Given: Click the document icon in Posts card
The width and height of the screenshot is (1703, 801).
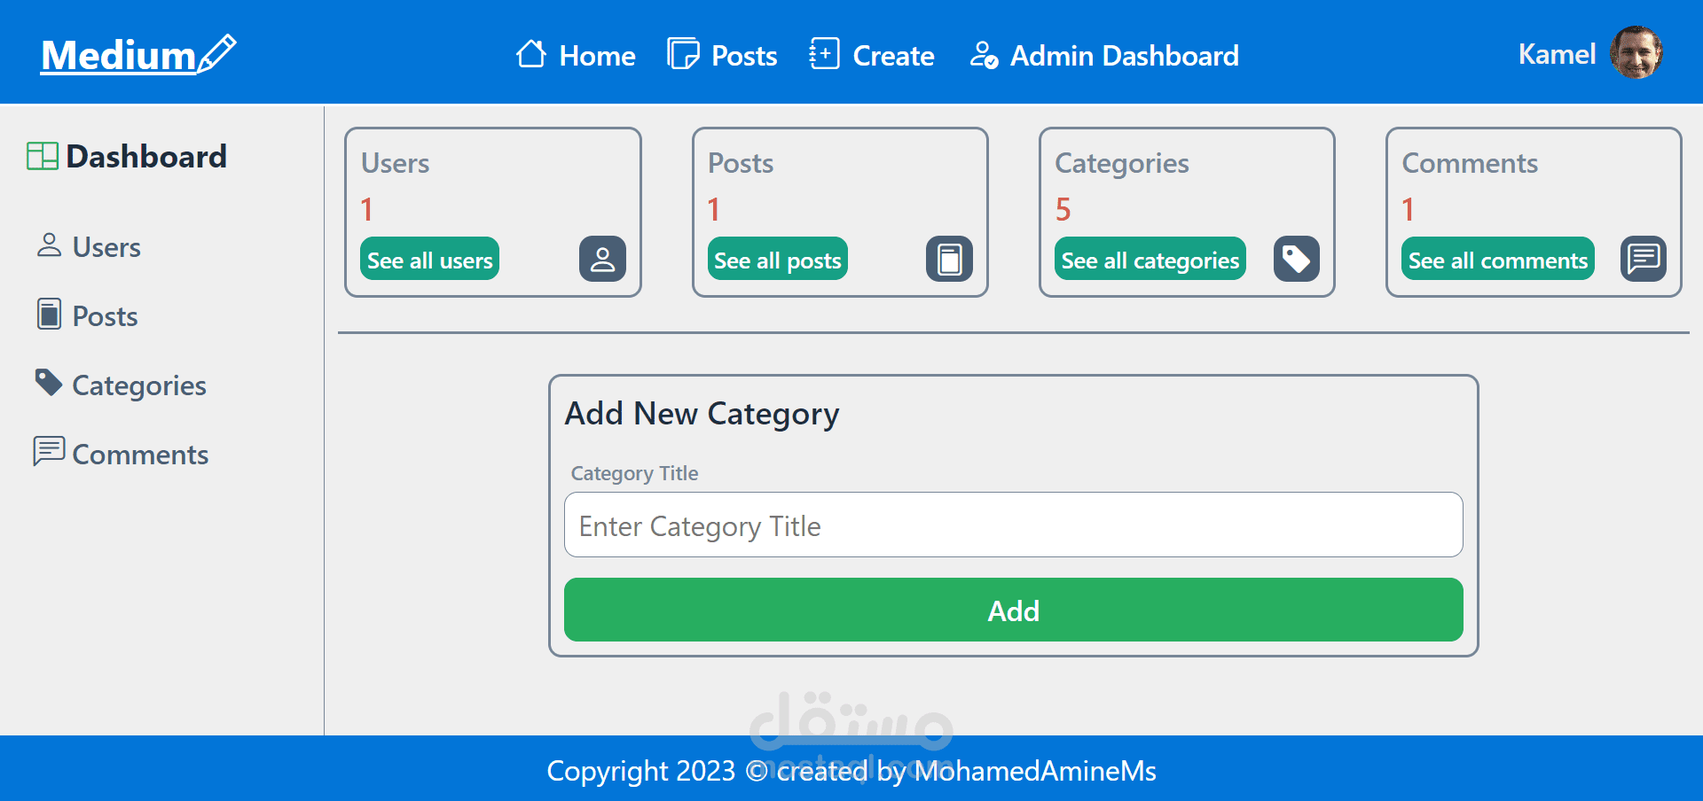Looking at the screenshot, I should pyautogui.click(x=949, y=259).
